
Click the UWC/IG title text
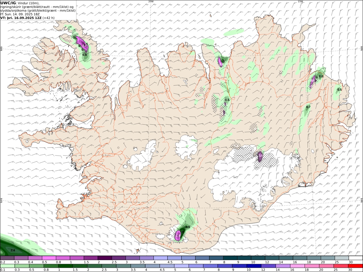coord(8,3)
